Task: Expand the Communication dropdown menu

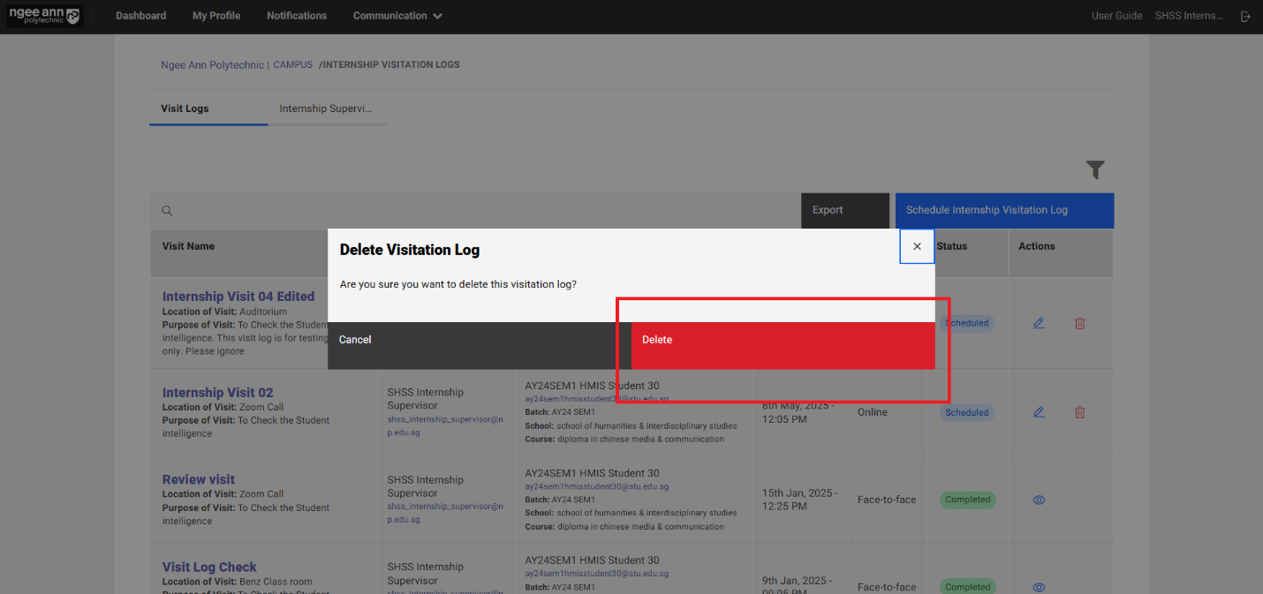Action: tap(397, 16)
